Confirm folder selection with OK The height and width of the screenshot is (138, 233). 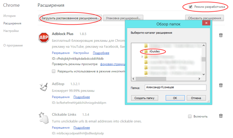[175, 98]
